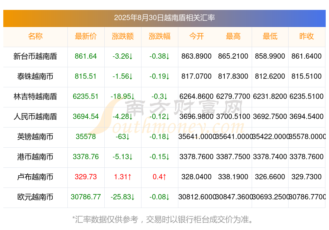Click low value 858.9900

coord(270,56)
